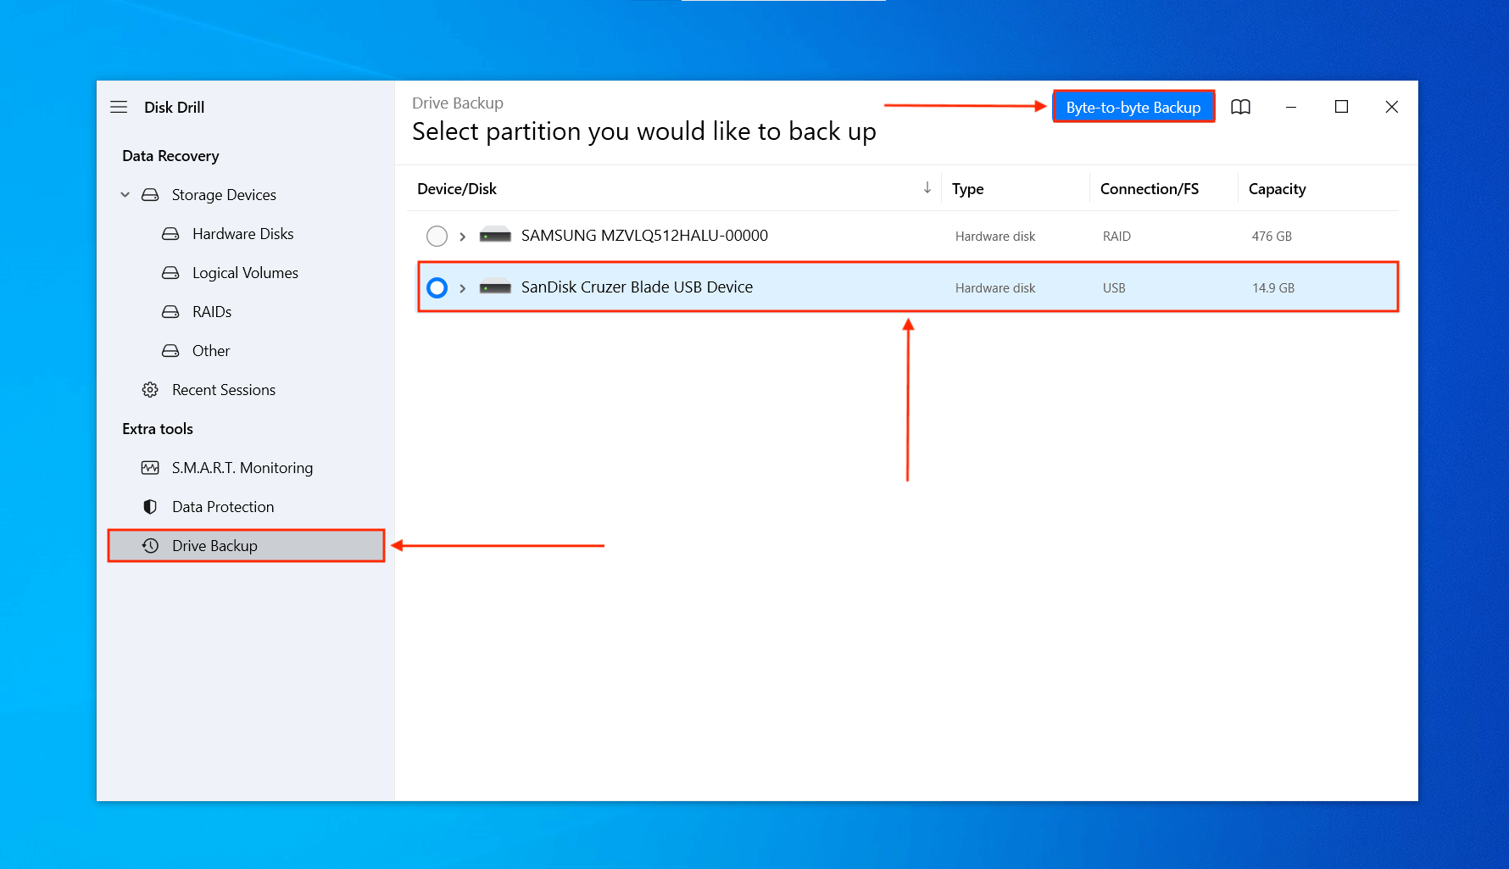Select the SanDisk Cruzer Blade radio button
Image resolution: width=1509 pixels, height=869 pixels.
coord(437,287)
